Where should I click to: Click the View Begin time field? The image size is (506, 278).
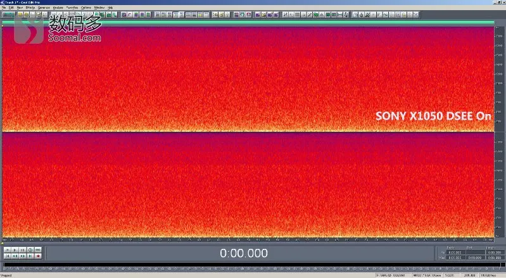[x=456, y=258]
